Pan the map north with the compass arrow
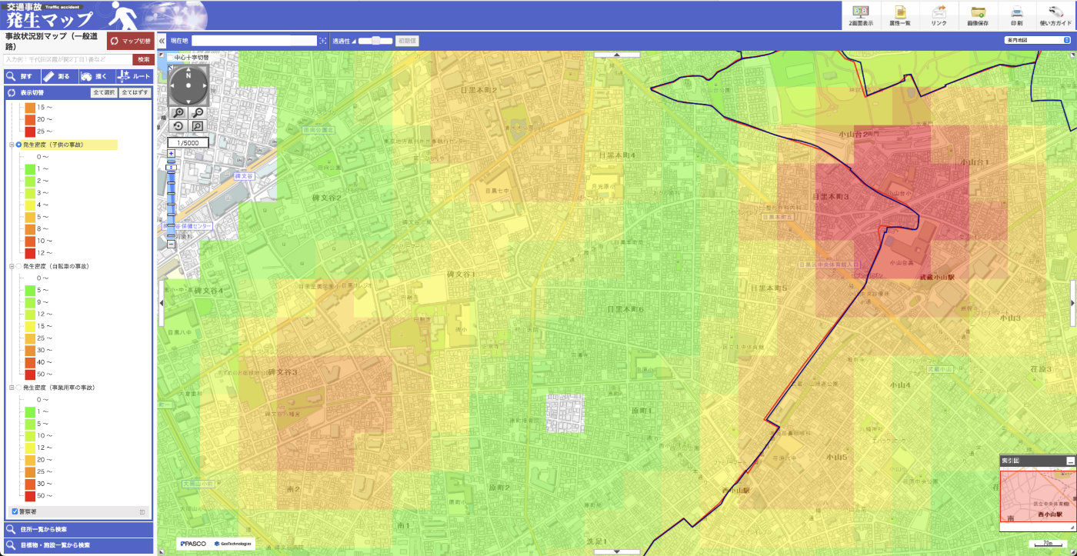1077x556 pixels. [x=188, y=71]
